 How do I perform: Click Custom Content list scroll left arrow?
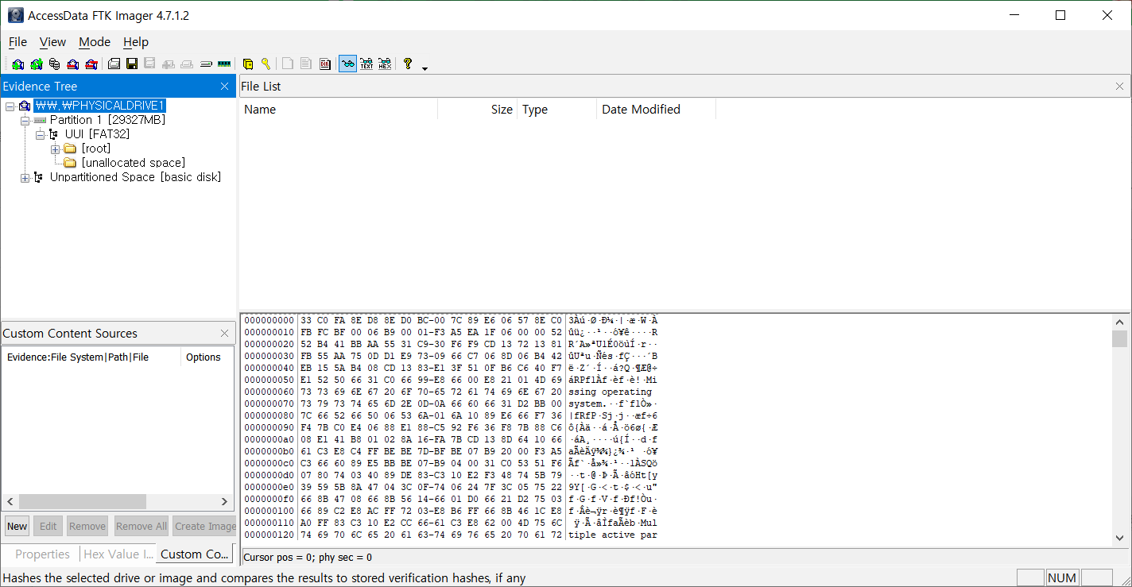pos(10,502)
